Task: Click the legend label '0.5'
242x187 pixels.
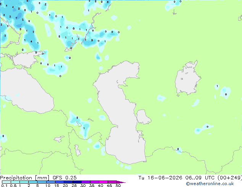Action: click(x=13, y=185)
